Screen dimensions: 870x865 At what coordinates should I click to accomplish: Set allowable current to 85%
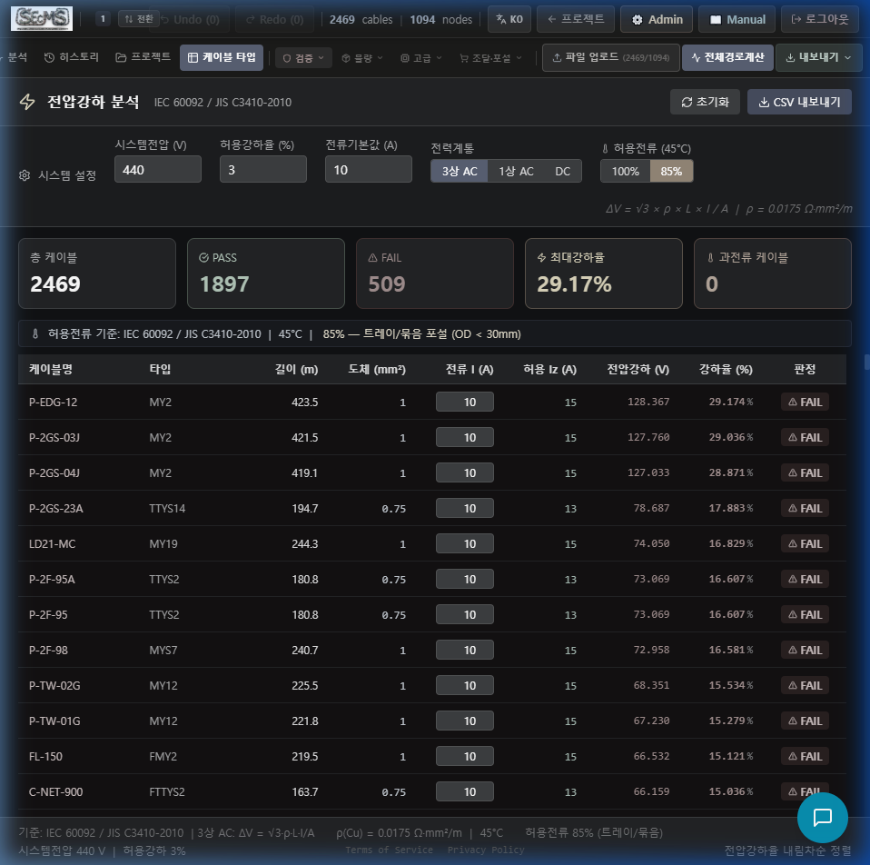[x=671, y=171]
